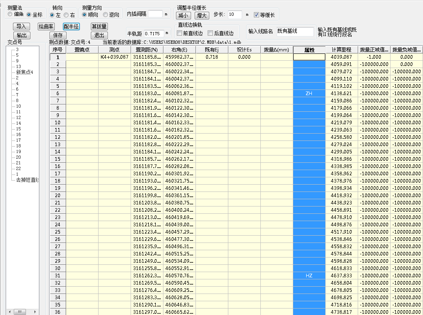
Task: Click the 导入 (Import) button
Action: [21, 26]
